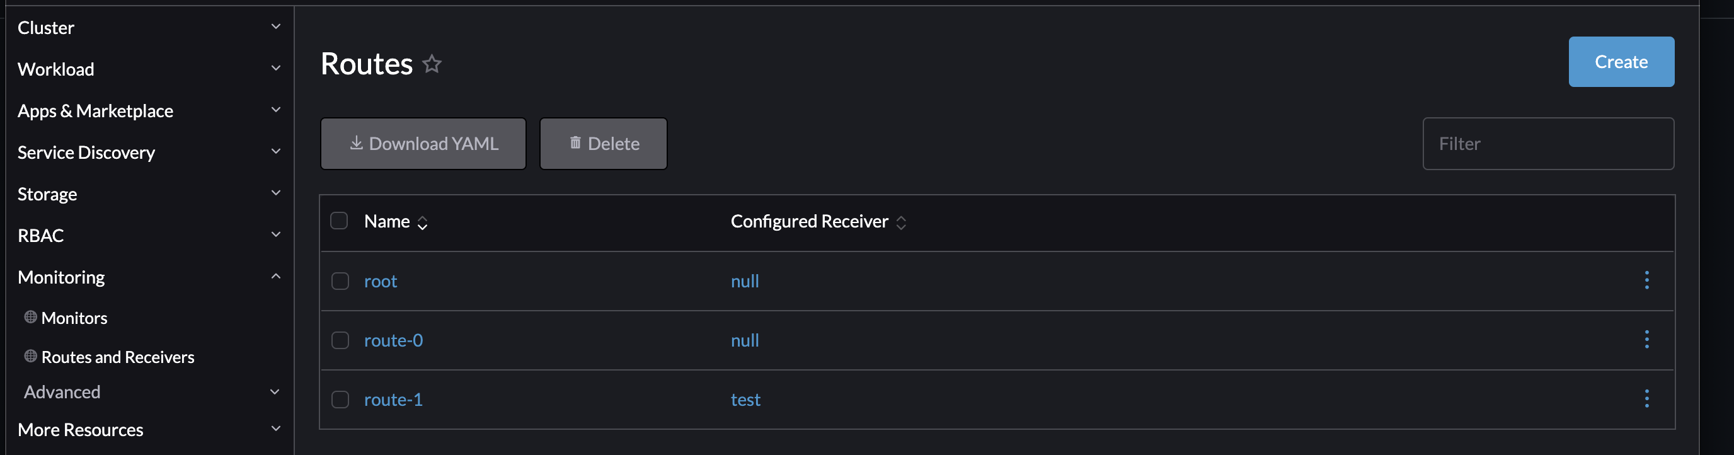This screenshot has height=455, width=1734.
Task: Open the kebab menu for root route
Action: 1646,280
